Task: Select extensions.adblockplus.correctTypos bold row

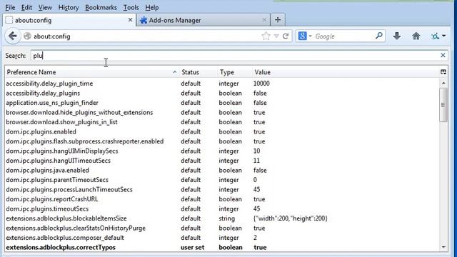Action: 222,247
